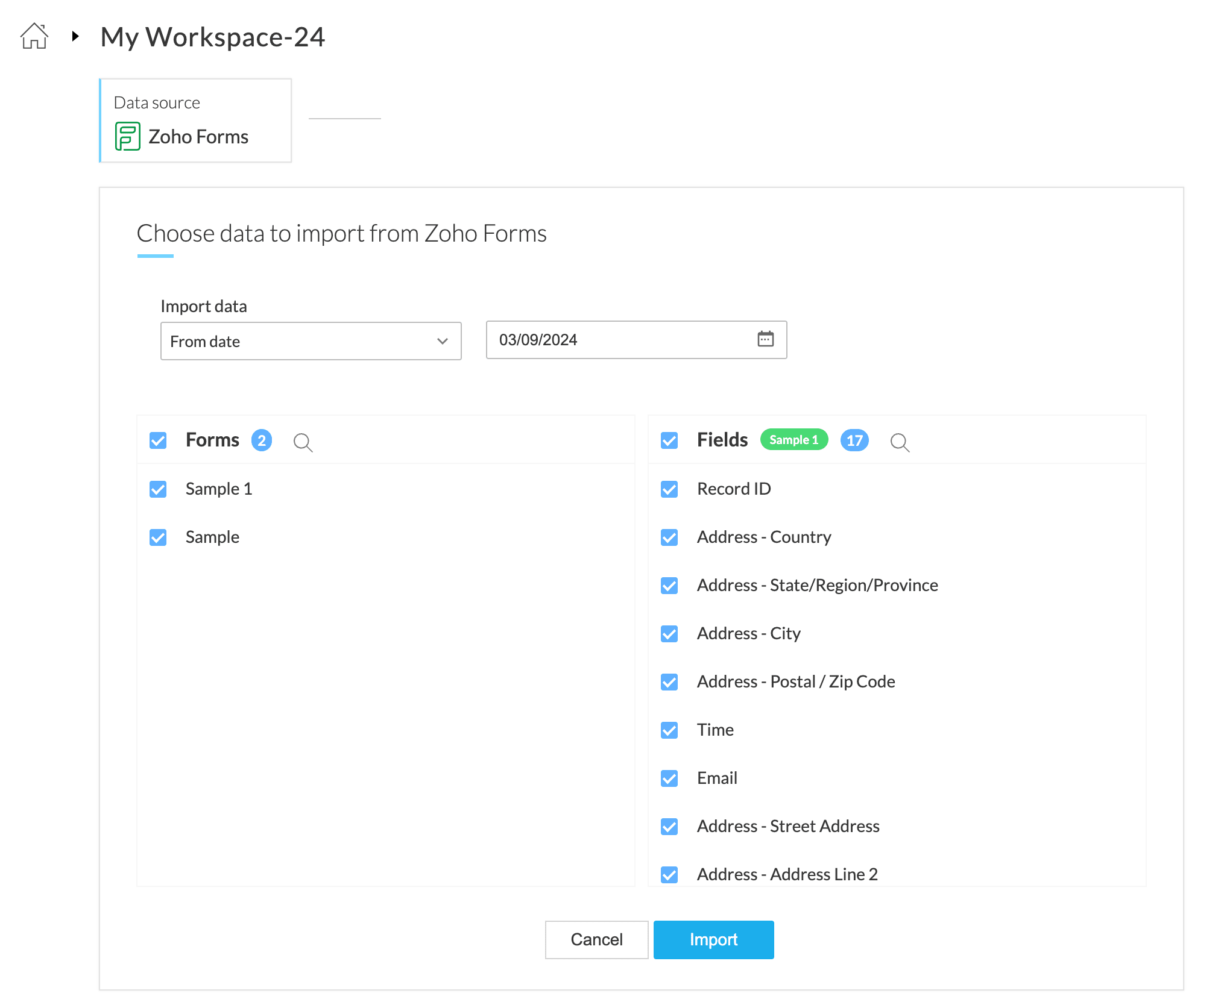Click the breadcrumb arrow next to home
This screenshot has height=1005, width=1218.
pos(75,36)
